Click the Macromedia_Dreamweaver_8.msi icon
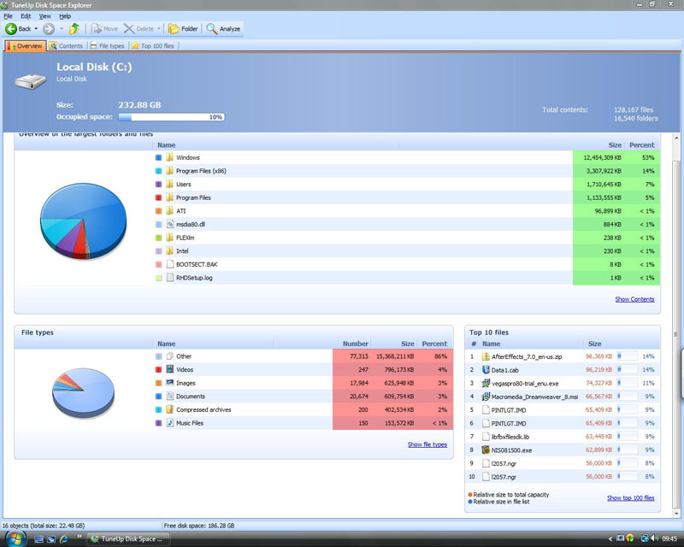The image size is (684, 547). (x=485, y=397)
